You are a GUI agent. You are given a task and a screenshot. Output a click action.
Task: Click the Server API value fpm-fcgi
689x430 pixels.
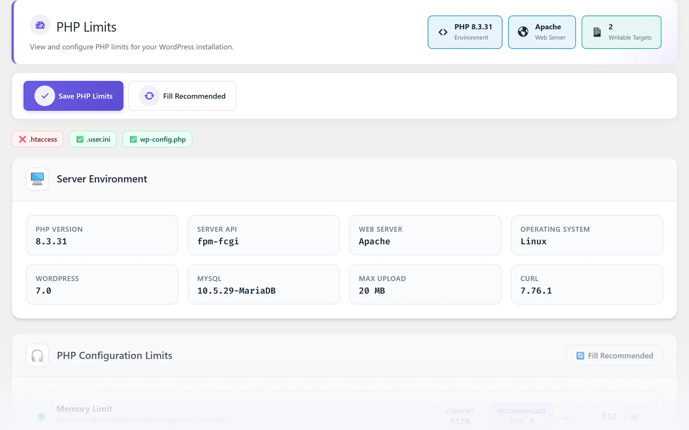click(218, 242)
